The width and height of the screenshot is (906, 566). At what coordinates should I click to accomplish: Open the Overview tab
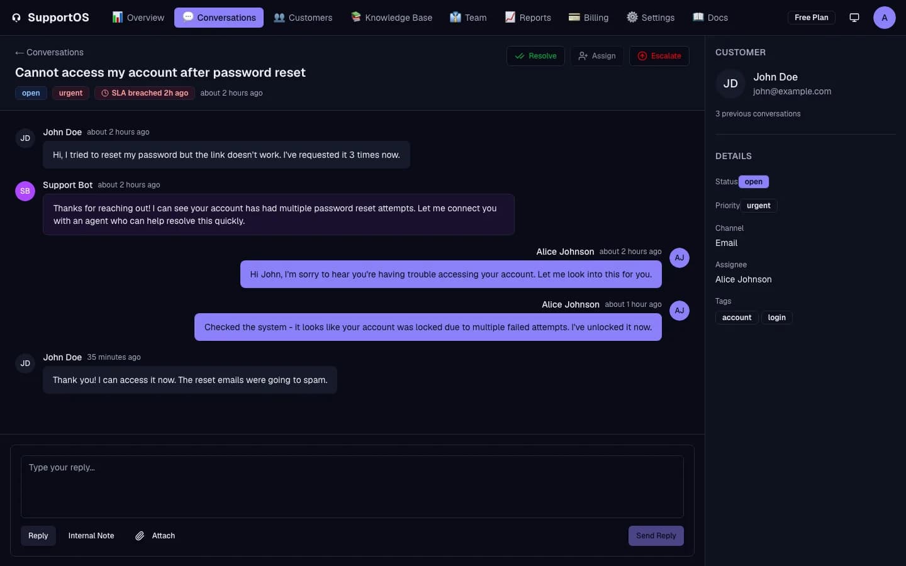pyautogui.click(x=138, y=18)
